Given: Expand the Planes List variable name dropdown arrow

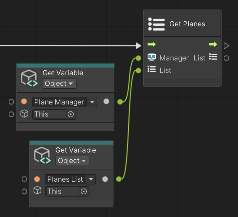Looking at the screenshot, I should (91, 179).
